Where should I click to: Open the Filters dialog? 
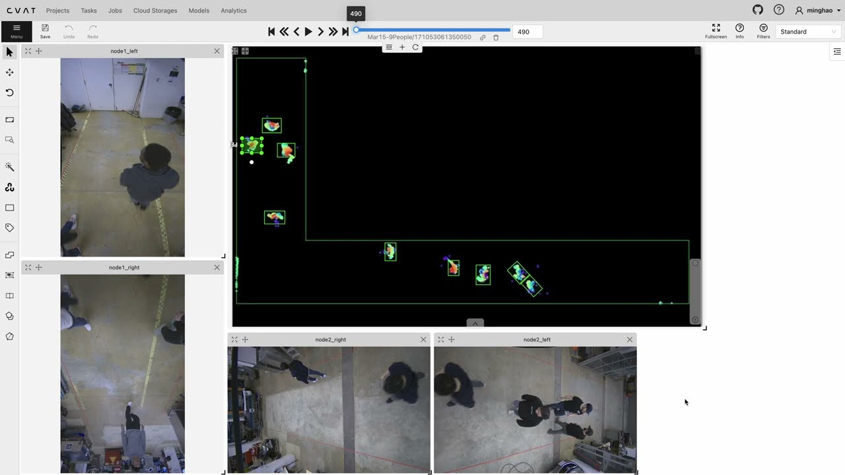click(x=763, y=31)
